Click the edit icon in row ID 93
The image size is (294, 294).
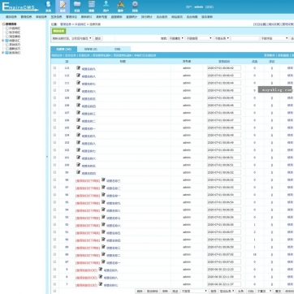click(x=103, y=217)
